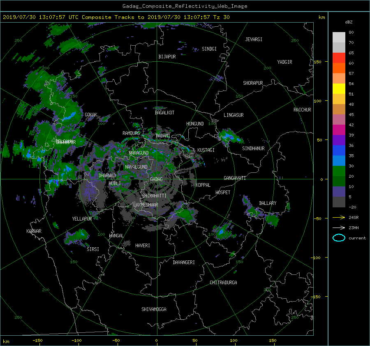Click the storm echo below BALLARY
The width and height of the screenshot is (370, 346).
click(272, 220)
